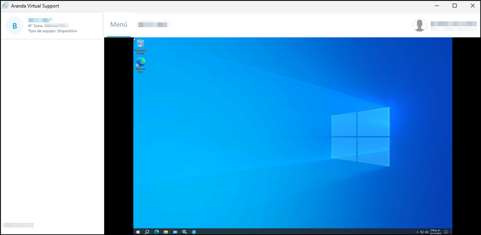
Task: Select the device avatar labeled B
Action: (x=14, y=26)
